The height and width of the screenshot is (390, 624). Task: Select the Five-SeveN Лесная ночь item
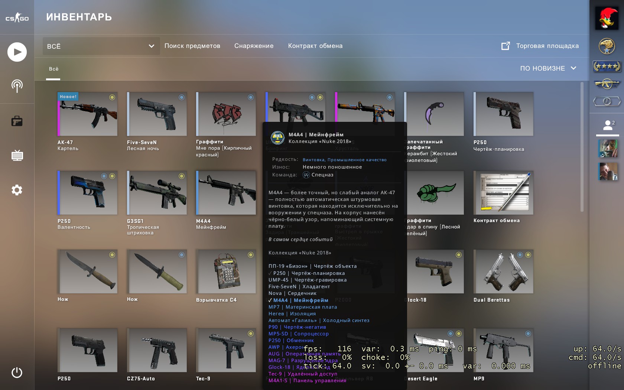tap(157, 114)
